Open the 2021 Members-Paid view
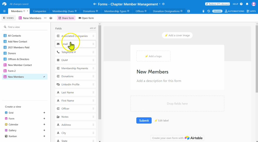 (x=25, y=48)
